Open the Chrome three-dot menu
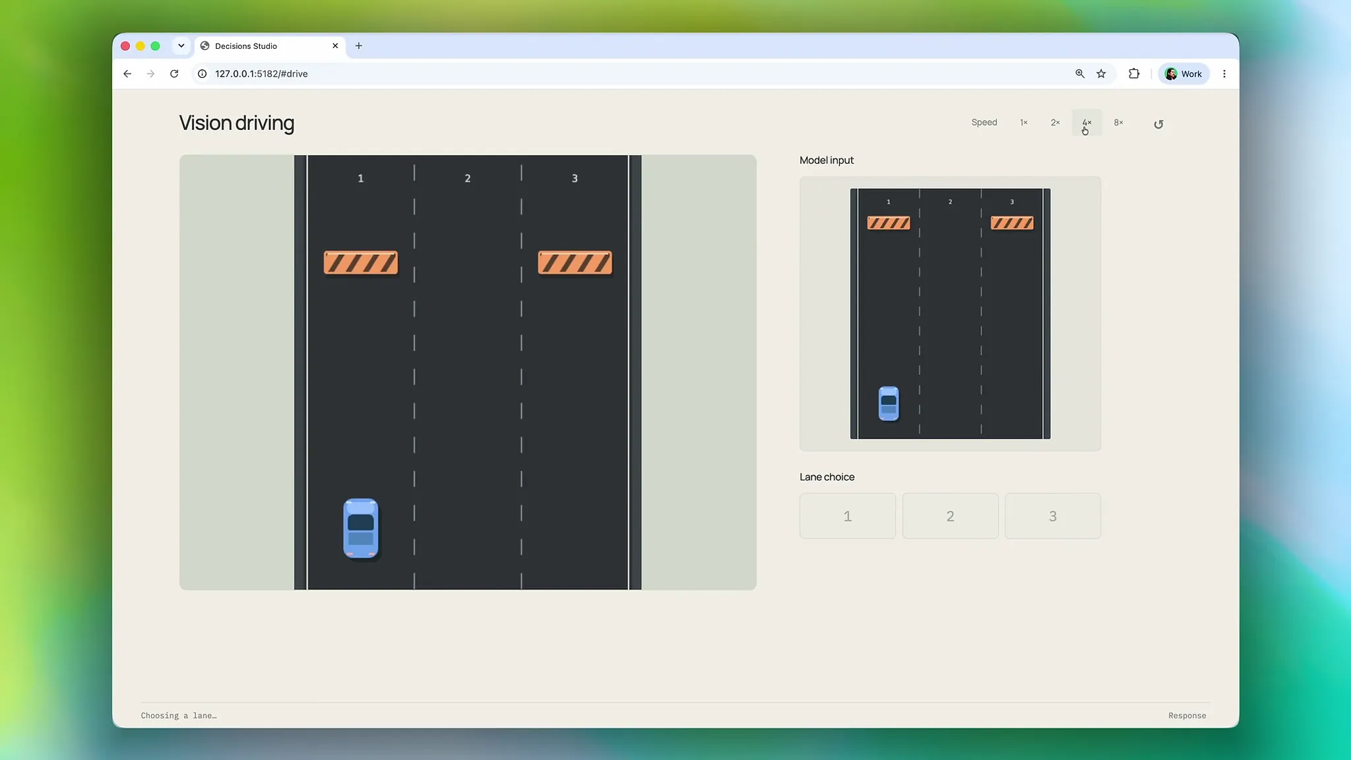 click(1224, 74)
